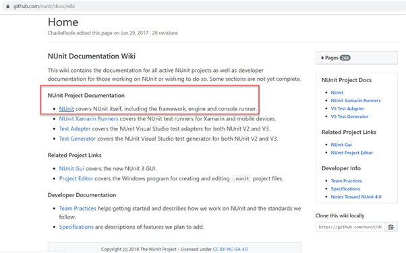The image size is (406, 253).
Task: Copy the wiki clone URL with clipboard icon
Action: tap(391, 227)
